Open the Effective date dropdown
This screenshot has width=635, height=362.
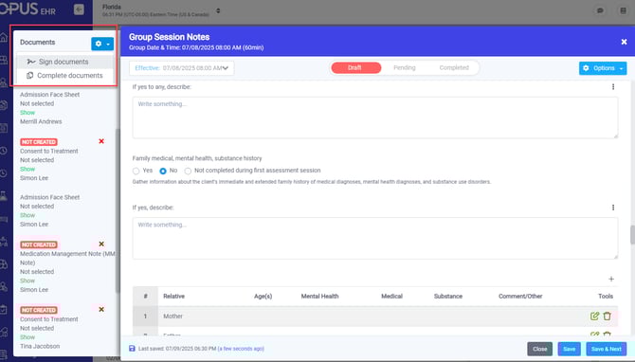pos(181,68)
